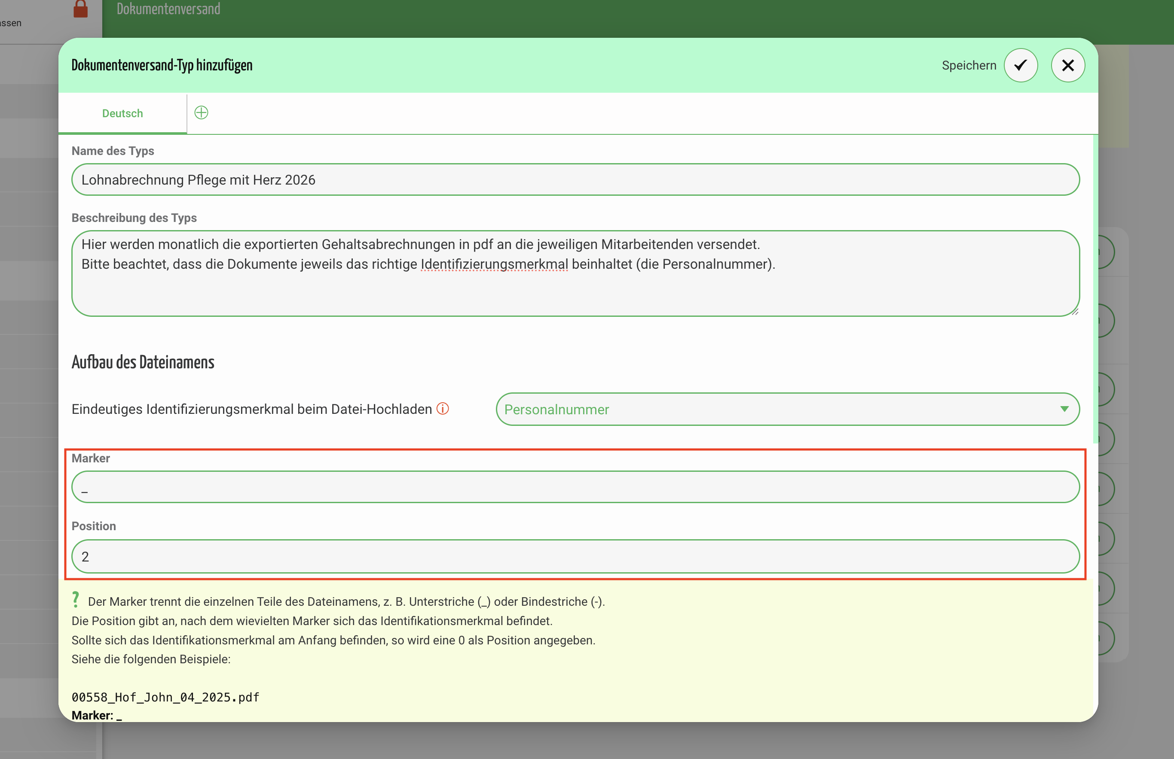
Task: Click example filename 00558_Hof_John_04_2025.pdf
Action: [165, 697]
